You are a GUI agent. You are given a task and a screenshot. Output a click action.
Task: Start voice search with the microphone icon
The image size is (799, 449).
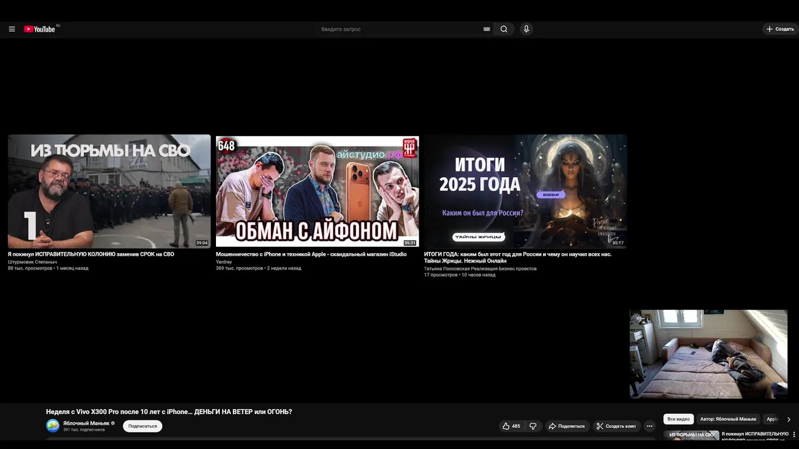[526, 29]
